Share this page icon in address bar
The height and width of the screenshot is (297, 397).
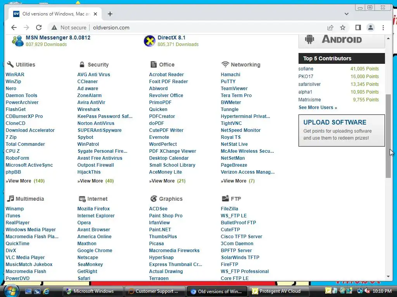click(x=330, y=27)
